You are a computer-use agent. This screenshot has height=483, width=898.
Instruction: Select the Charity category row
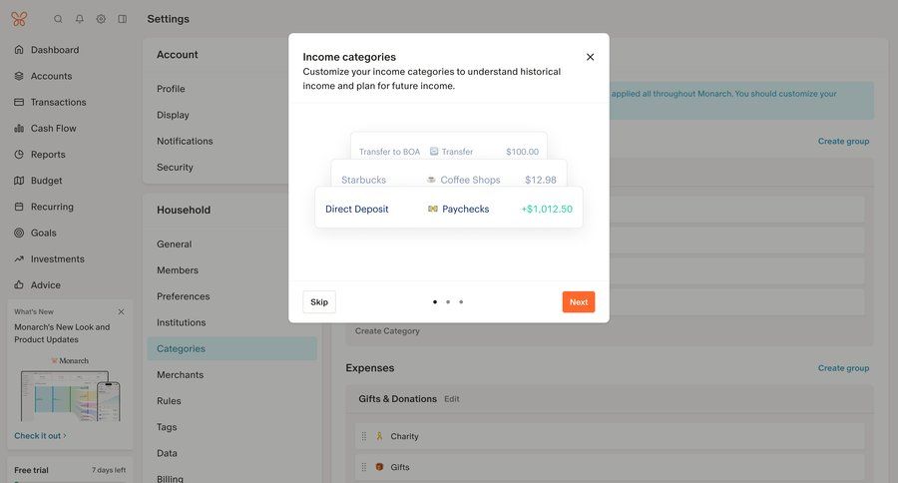[610, 436]
